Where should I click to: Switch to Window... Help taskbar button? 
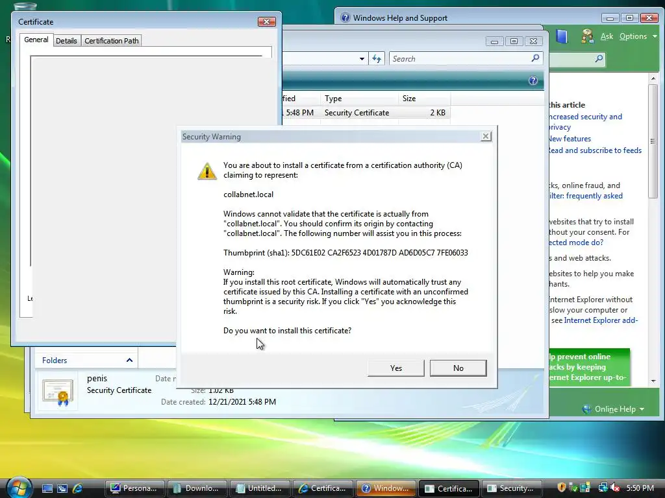pos(386,488)
